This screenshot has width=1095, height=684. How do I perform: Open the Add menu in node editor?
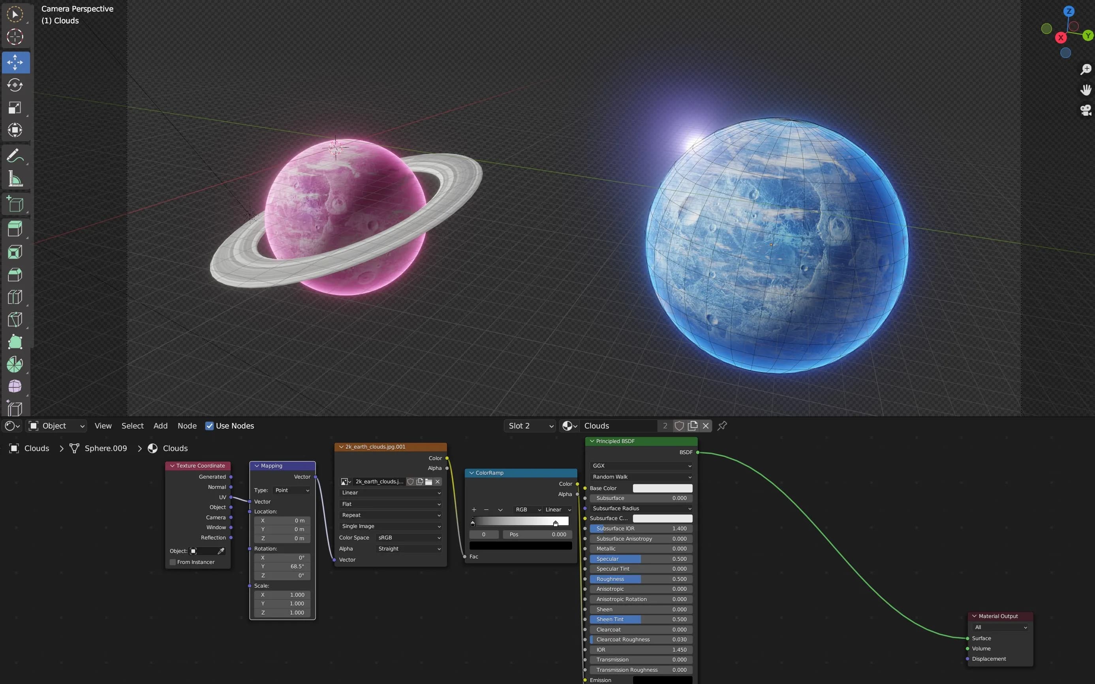click(160, 426)
